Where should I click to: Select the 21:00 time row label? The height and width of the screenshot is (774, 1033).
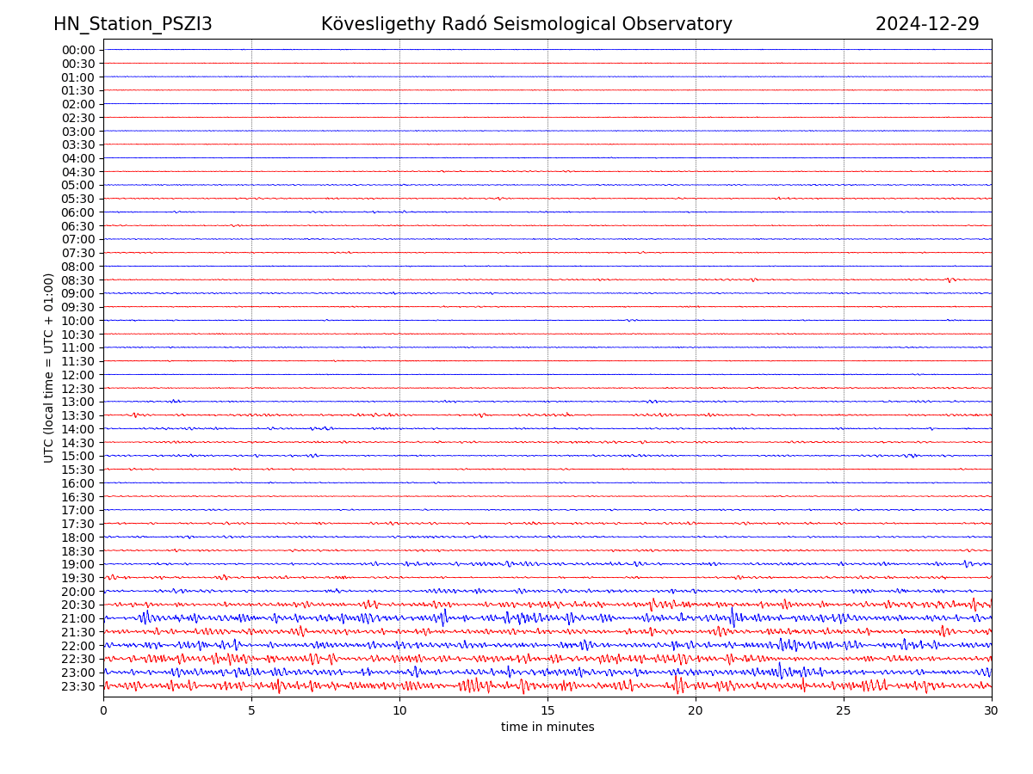tap(78, 618)
